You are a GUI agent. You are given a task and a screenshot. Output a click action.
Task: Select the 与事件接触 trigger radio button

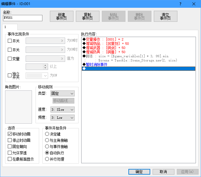click(x=47, y=147)
